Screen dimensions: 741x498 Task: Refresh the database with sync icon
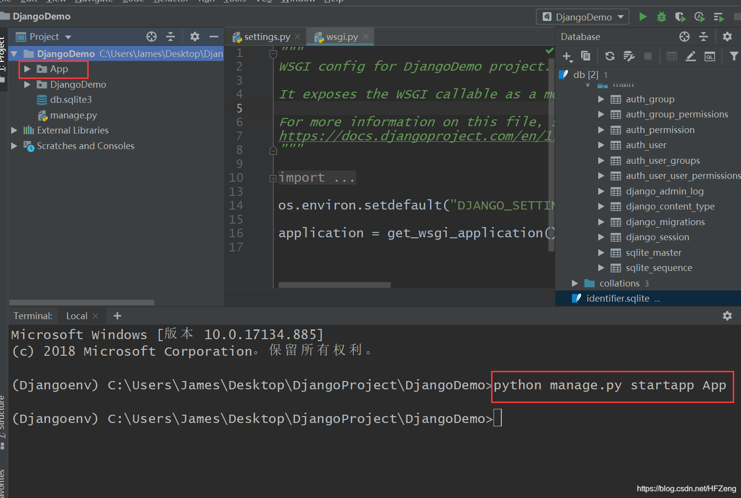coord(609,56)
